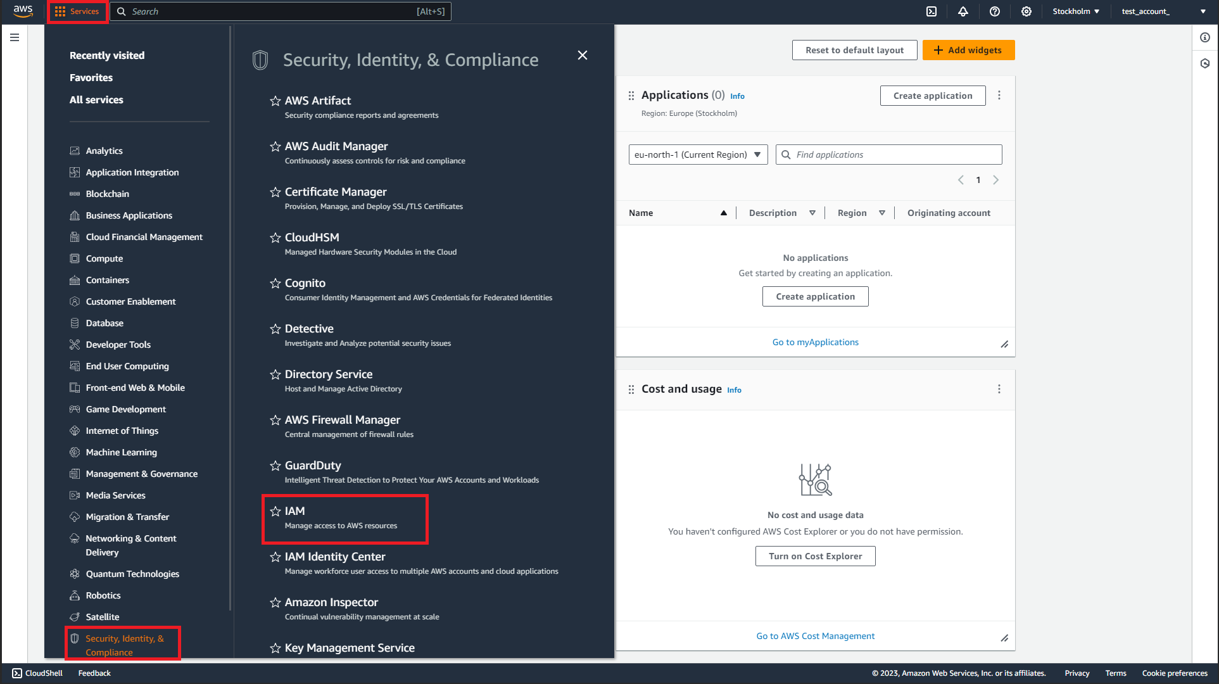The image size is (1219, 684).
Task: Close the Security, Identity, & Compliance panel
Action: [583, 55]
